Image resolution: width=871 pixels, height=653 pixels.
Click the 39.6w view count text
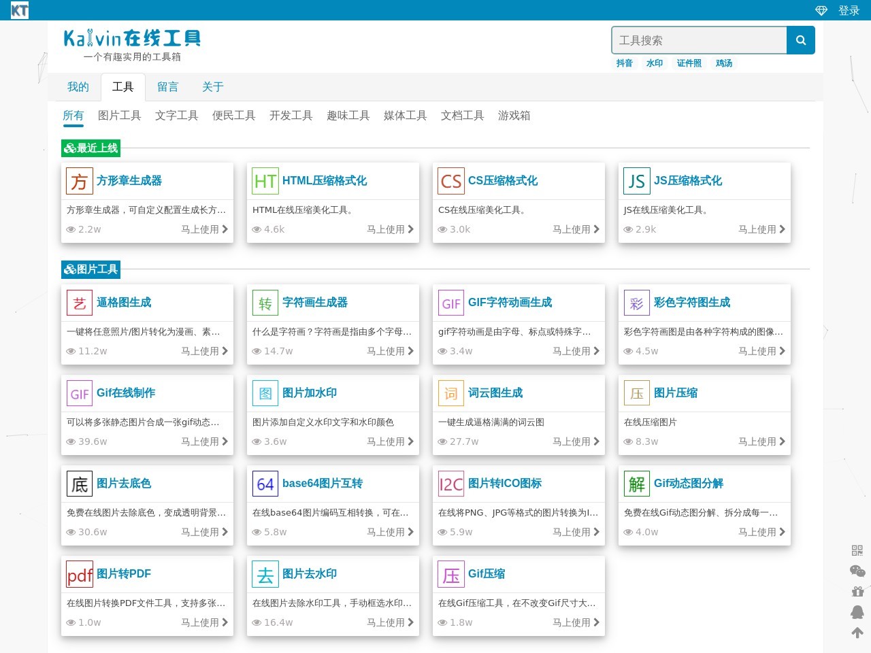pyautogui.click(x=93, y=441)
